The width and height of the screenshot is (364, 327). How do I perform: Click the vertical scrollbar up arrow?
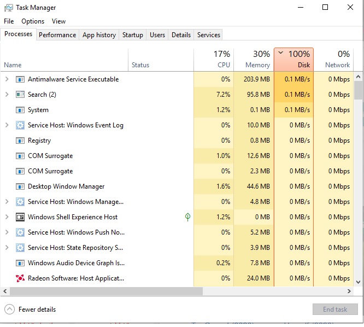(x=358, y=77)
